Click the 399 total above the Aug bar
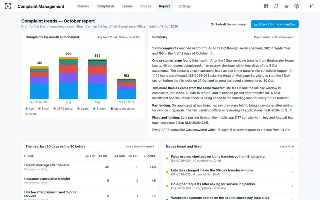320x200 pixels. click(x=68, y=54)
